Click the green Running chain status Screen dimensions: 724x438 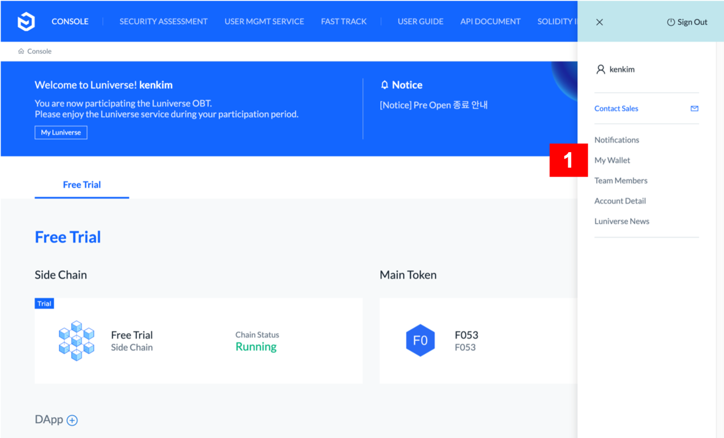tap(256, 347)
